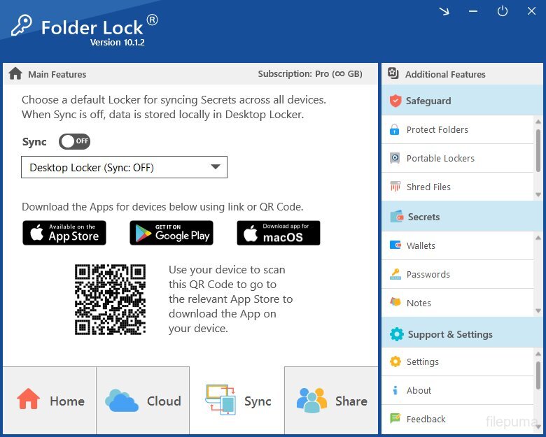
Task: Collapse the Safeguard section header
Action: [462, 101]
